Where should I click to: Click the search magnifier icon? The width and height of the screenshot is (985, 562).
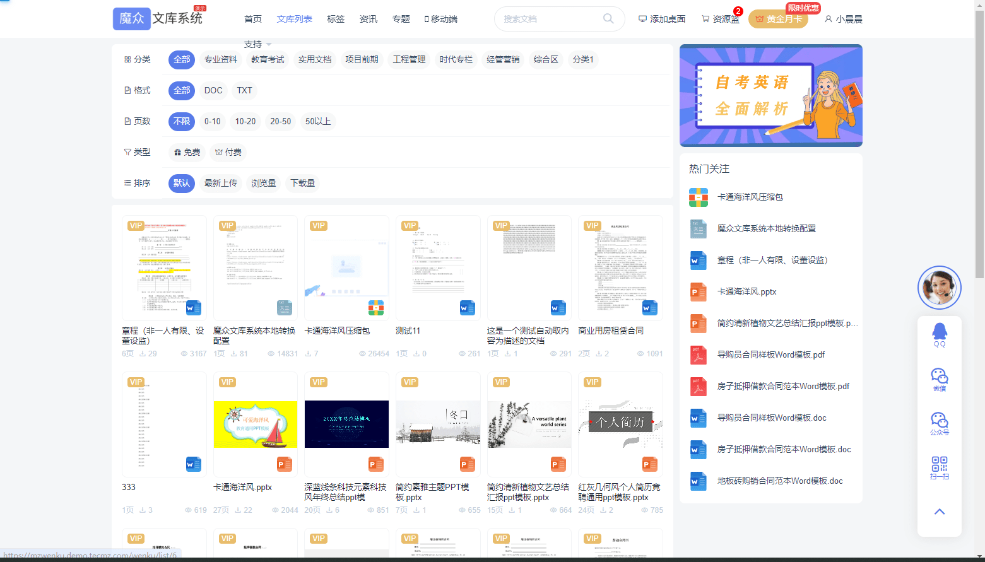click(x=608, y=19)
